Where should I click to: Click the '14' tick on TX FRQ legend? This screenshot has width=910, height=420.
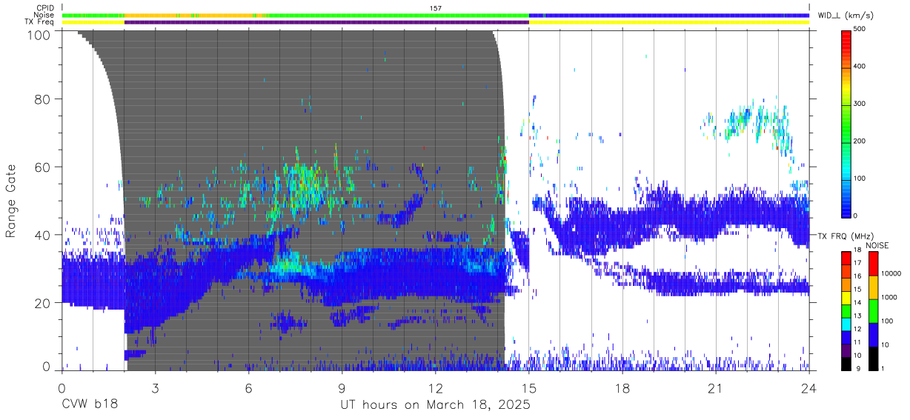pyautogui.click(x=857, y=302)
